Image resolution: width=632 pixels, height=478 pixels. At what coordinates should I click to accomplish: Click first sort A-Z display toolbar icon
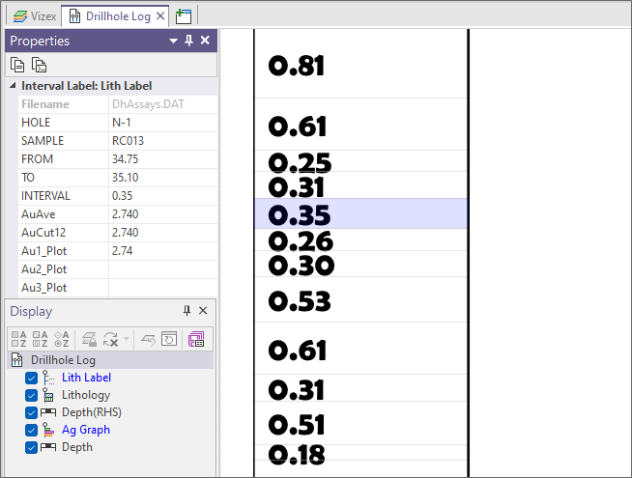[x=19, y=339]
